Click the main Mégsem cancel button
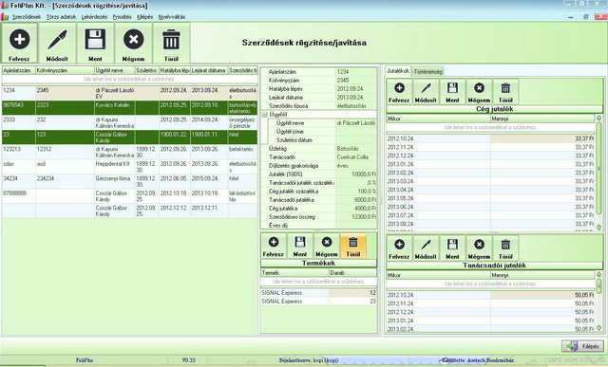Viewport: 608px width, 367px height. [x=133, y=43]
